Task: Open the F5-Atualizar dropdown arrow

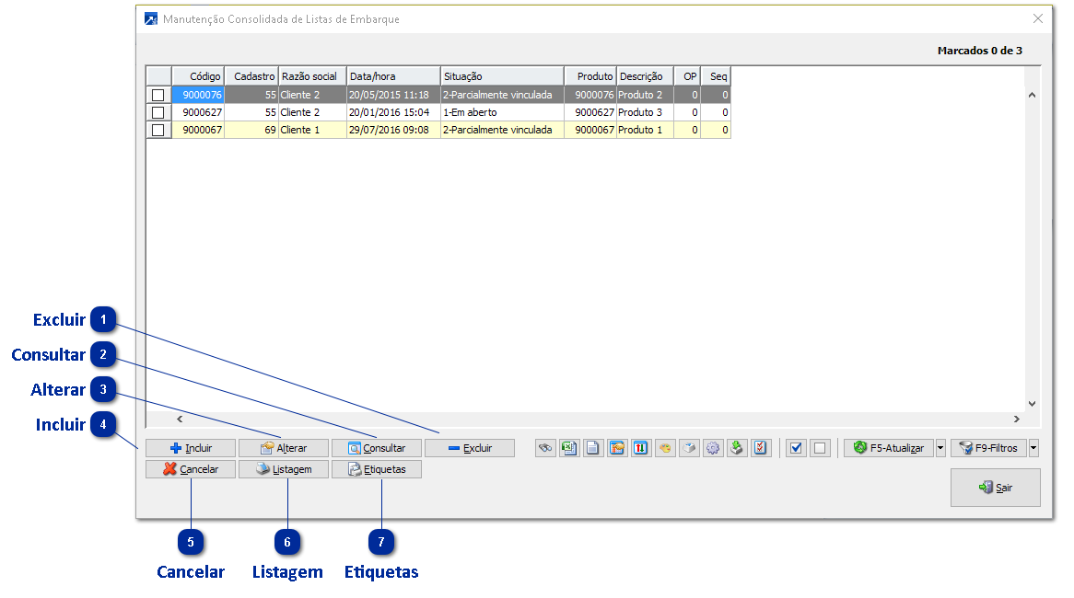Action: coord(940,448)
